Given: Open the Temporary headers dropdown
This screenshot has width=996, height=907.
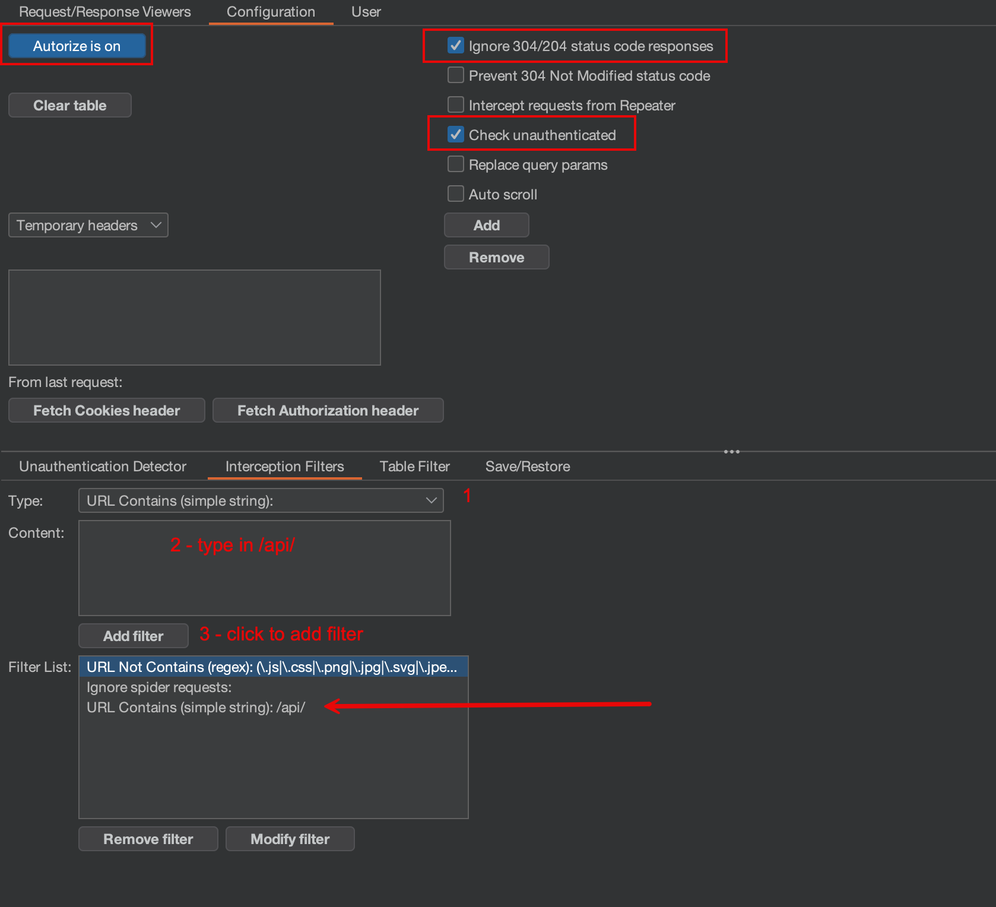Looking at the screenshot, I should click(x=88, y=225).
